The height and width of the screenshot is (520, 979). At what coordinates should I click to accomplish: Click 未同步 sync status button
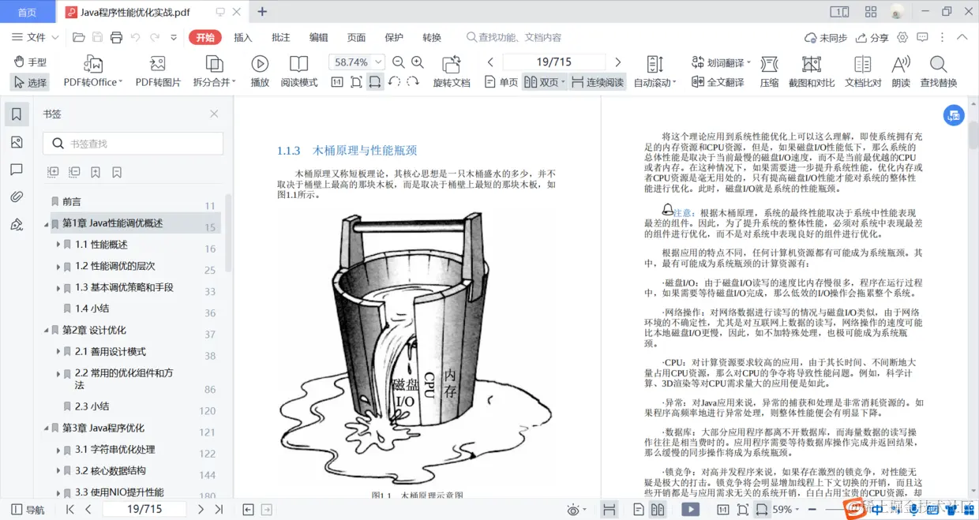point(826,37)
